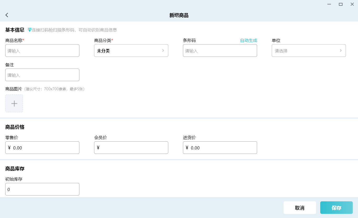Image resolution: width=358 pixels, height=218 pixels.
Task: Click the plus icon to add product image
Action: [14, 103]
